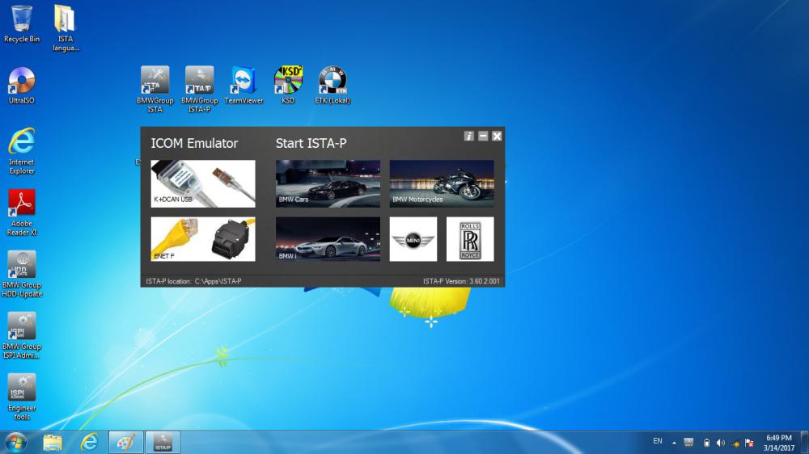809x454 pixels.
Task: Select the K+DCAN USB cable emulator tile
Action: (x=203, y=183)
